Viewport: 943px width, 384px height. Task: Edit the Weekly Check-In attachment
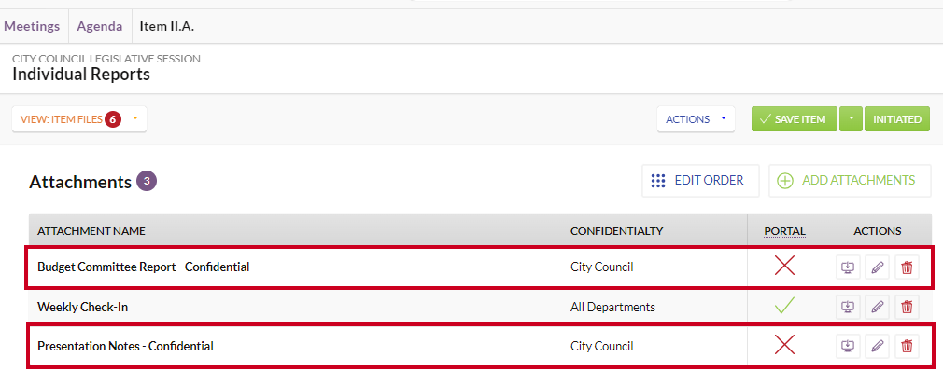[x=878, y=307]
